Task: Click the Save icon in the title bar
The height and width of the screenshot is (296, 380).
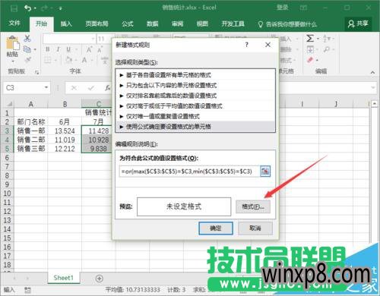Action: [14, 8]
